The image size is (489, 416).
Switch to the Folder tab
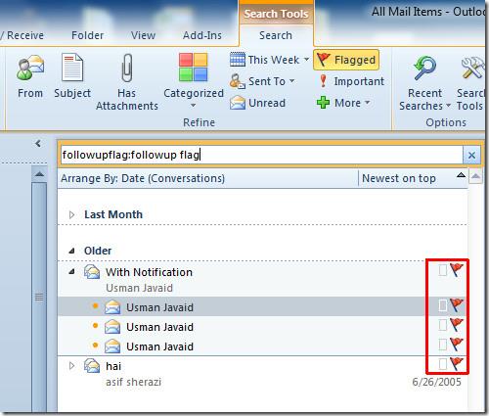(87, 35)
